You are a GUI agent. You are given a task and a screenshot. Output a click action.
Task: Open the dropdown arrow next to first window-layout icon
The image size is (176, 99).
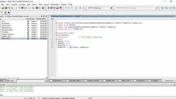pos(164,8)
